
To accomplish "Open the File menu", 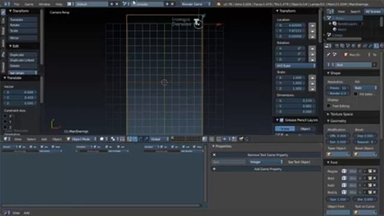I will coord(16,4).
